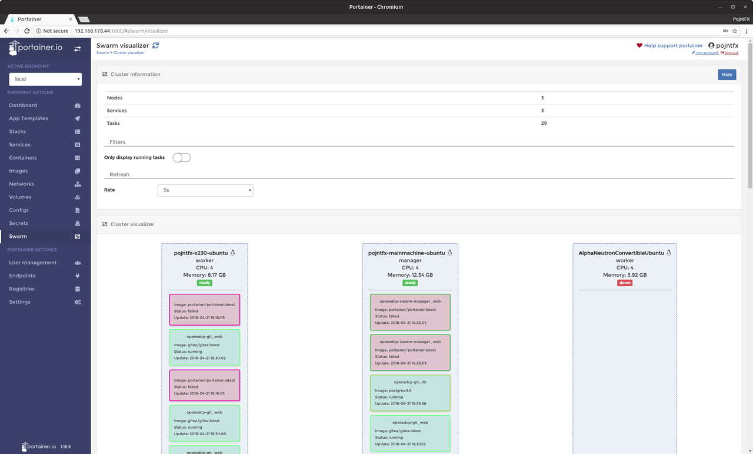Screen dimensions: 753x454
Task: Click the browser address bar URL
Action: click(121, 31)
